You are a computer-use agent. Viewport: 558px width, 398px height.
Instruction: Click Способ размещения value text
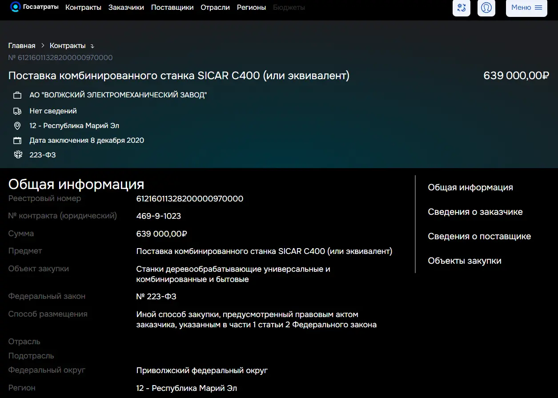click(x=257, y=320)
